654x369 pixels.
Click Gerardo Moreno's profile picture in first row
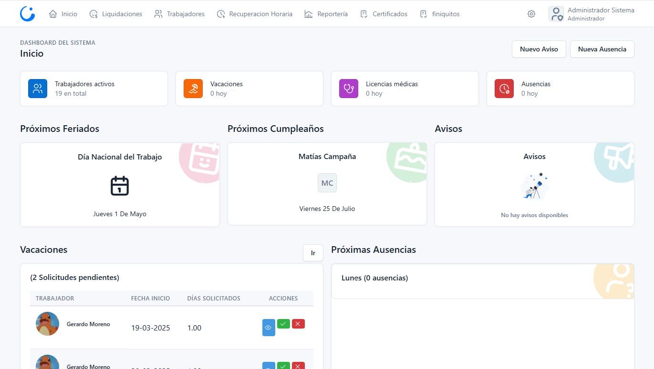coord(48,324)
